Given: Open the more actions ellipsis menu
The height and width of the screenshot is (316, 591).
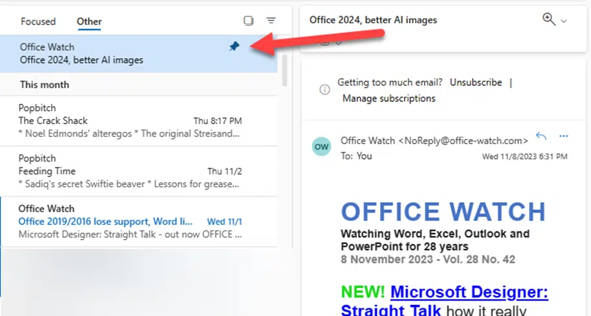Looking at the screenshot, I should click(x=563, y=136).
